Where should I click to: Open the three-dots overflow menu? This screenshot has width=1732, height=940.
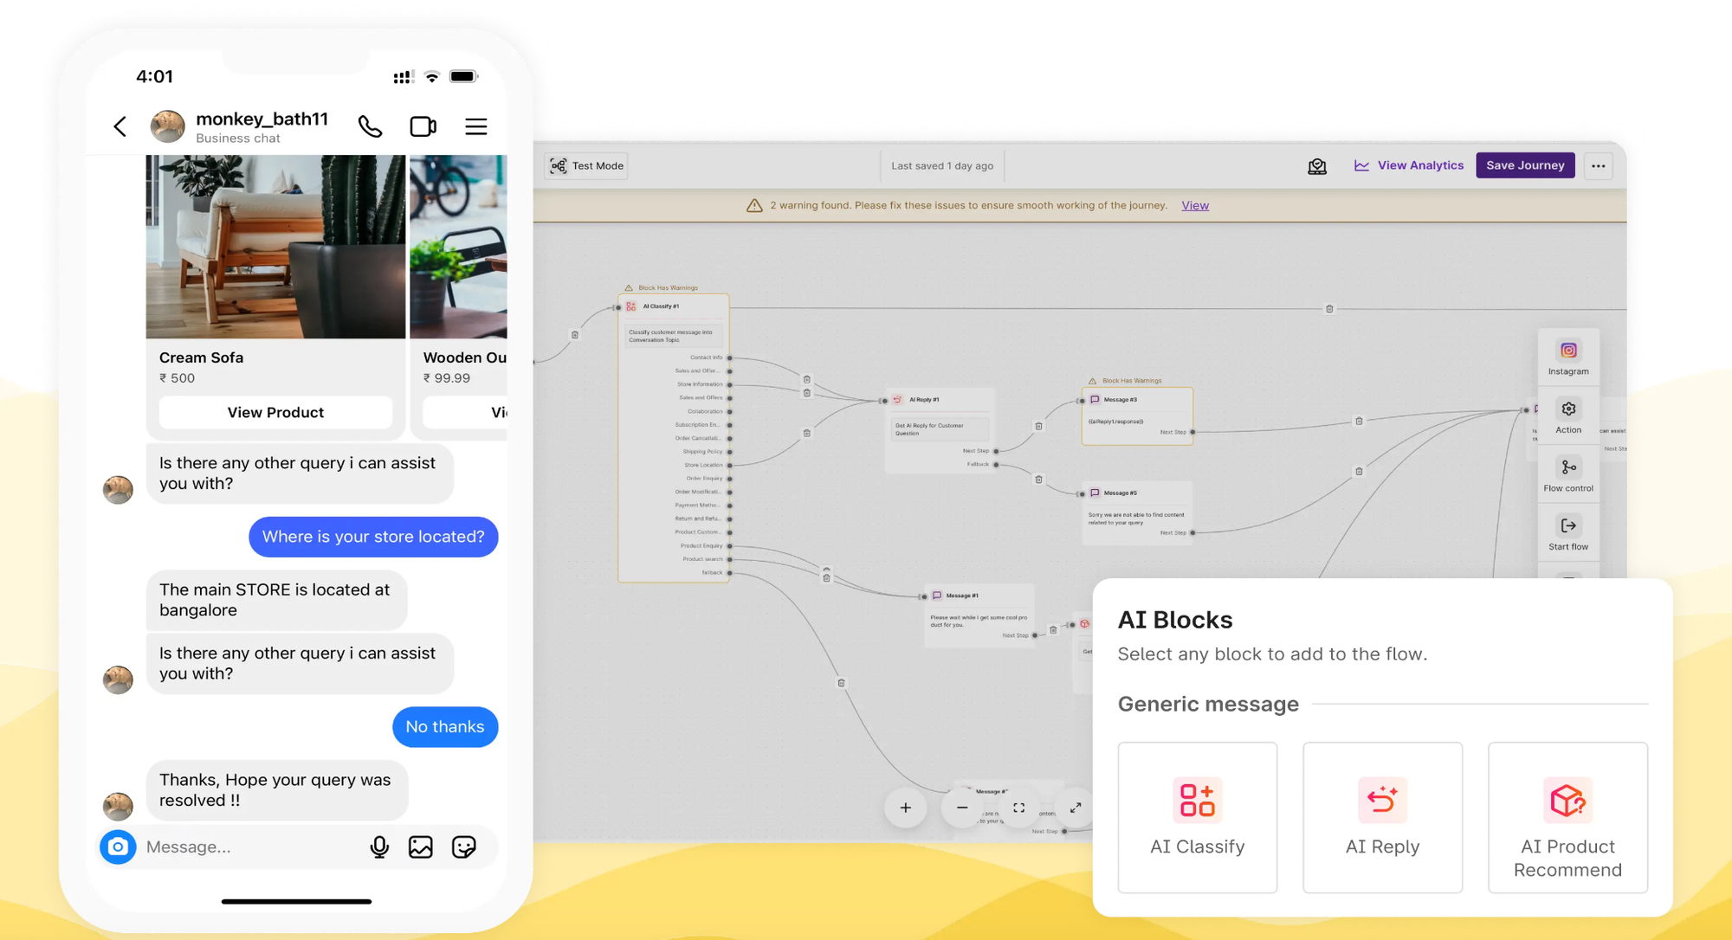tap(1598, 165)
